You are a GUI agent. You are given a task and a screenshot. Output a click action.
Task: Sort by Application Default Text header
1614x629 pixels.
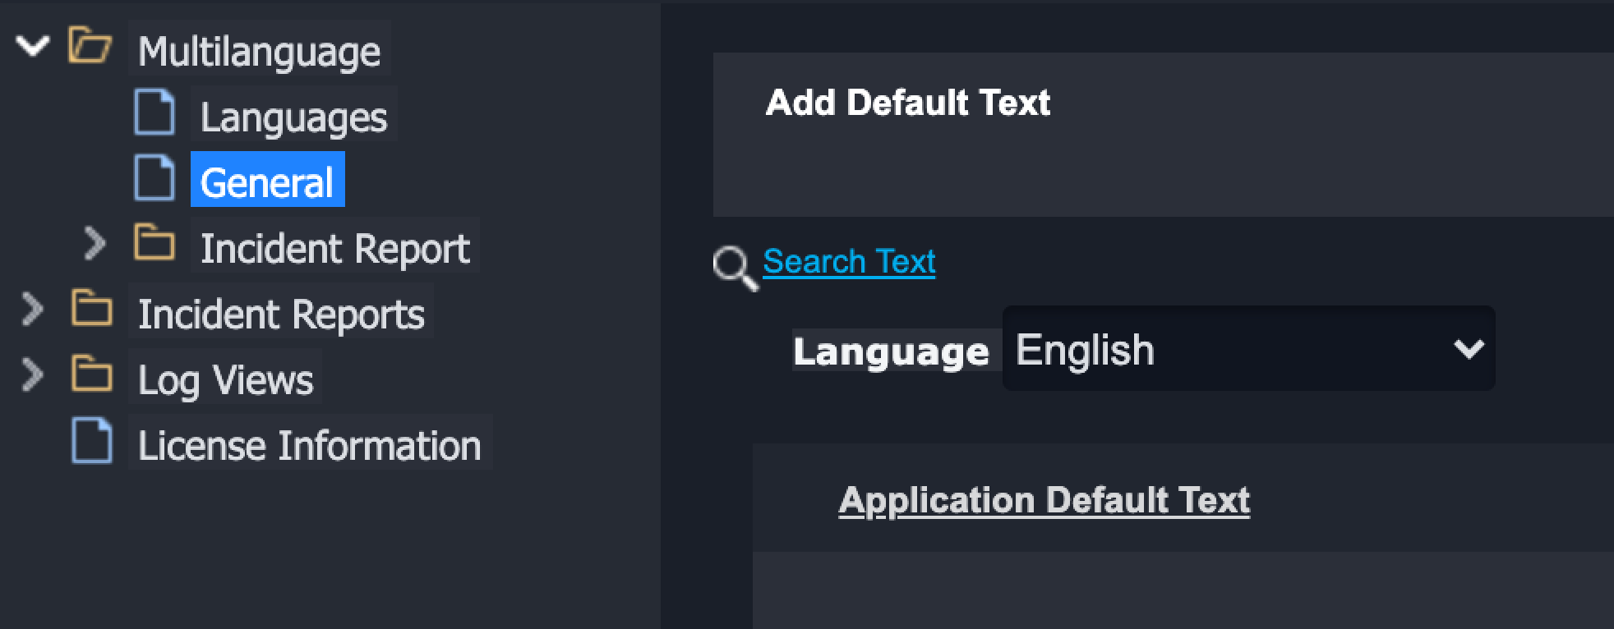[x=1044, y=500]
